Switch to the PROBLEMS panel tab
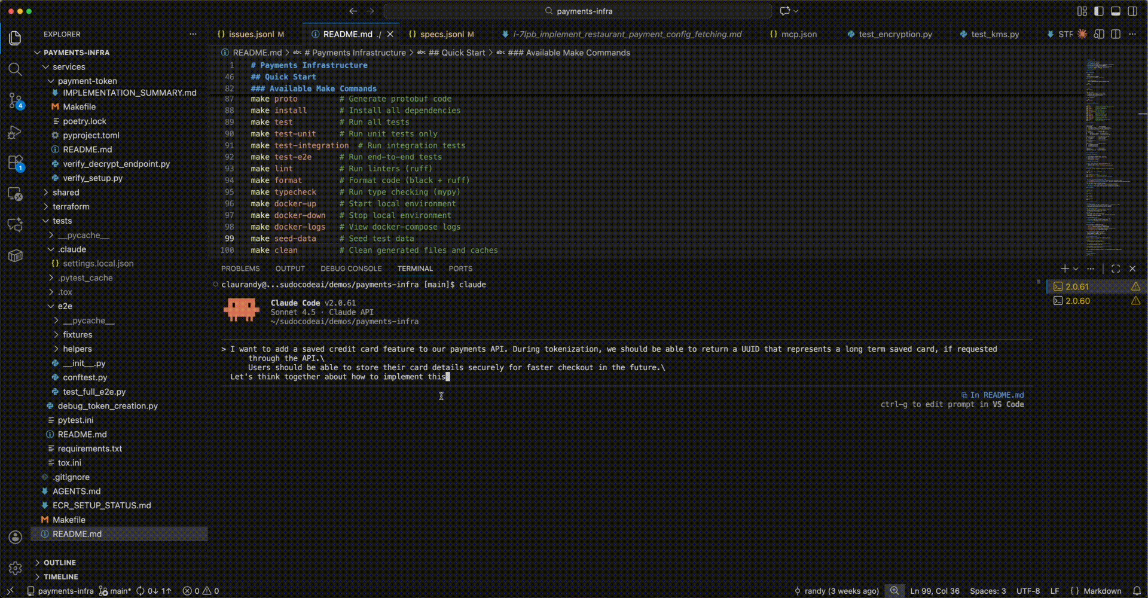Screen dimensions: 1148x598 [x=240, y=269]
